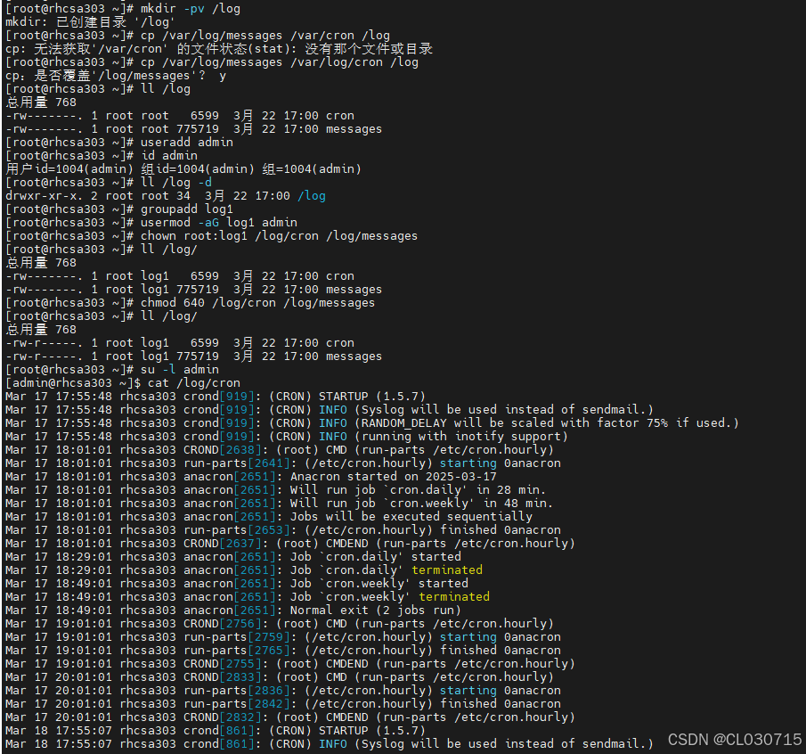Select the CROND[2755] CMDEND line
Viewport: 806px width, 754px height.
point(290,664)
